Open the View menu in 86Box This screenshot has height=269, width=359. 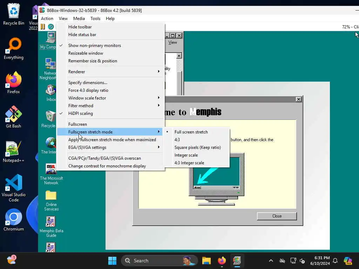pos(63,19)
